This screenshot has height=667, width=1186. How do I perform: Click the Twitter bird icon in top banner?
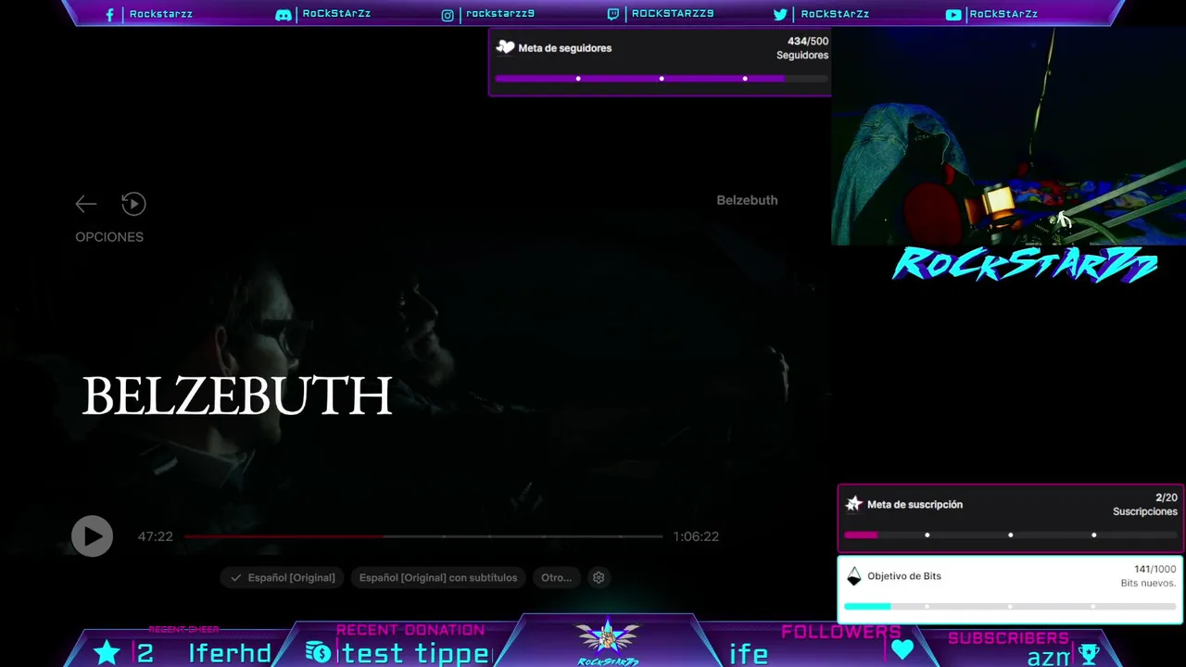(780, 15)
